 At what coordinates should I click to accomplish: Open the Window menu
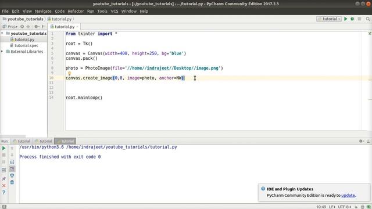129,11
